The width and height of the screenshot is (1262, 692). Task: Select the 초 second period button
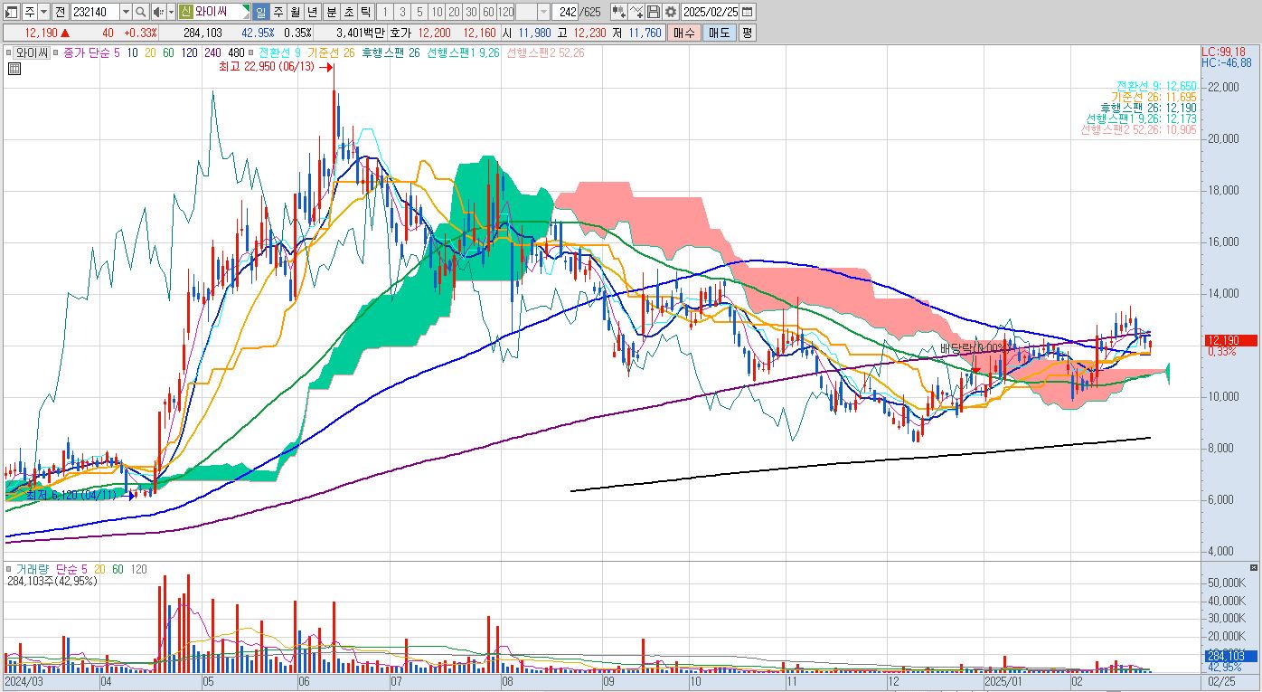(348, 12)
